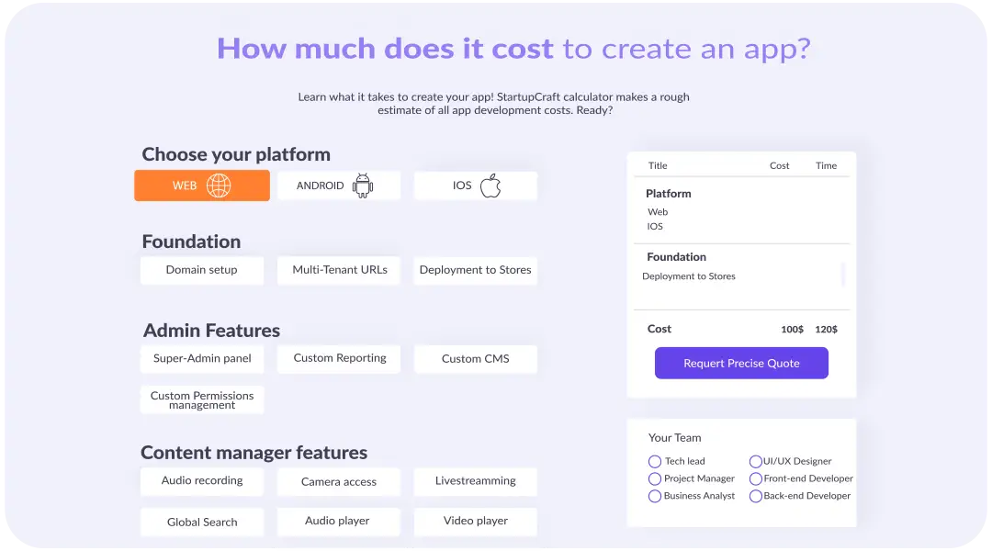Screen dimensions: 992x551
Task: Choose the Super-Admin panel feature
Action: pos(201,359)
